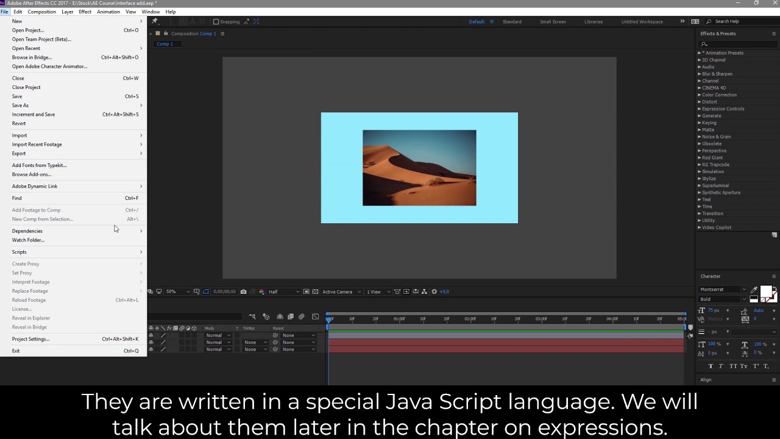Image resolution: width=780 pixels, height=439 pixels.
Task: Click the Graph Editor icon in timeline
Action: coord(315,316)
